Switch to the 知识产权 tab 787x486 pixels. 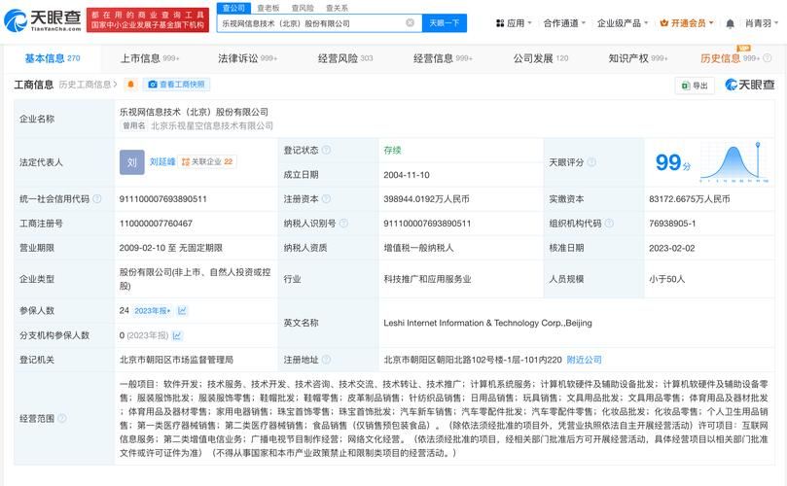pyautogui.click(x=638, y=58)
